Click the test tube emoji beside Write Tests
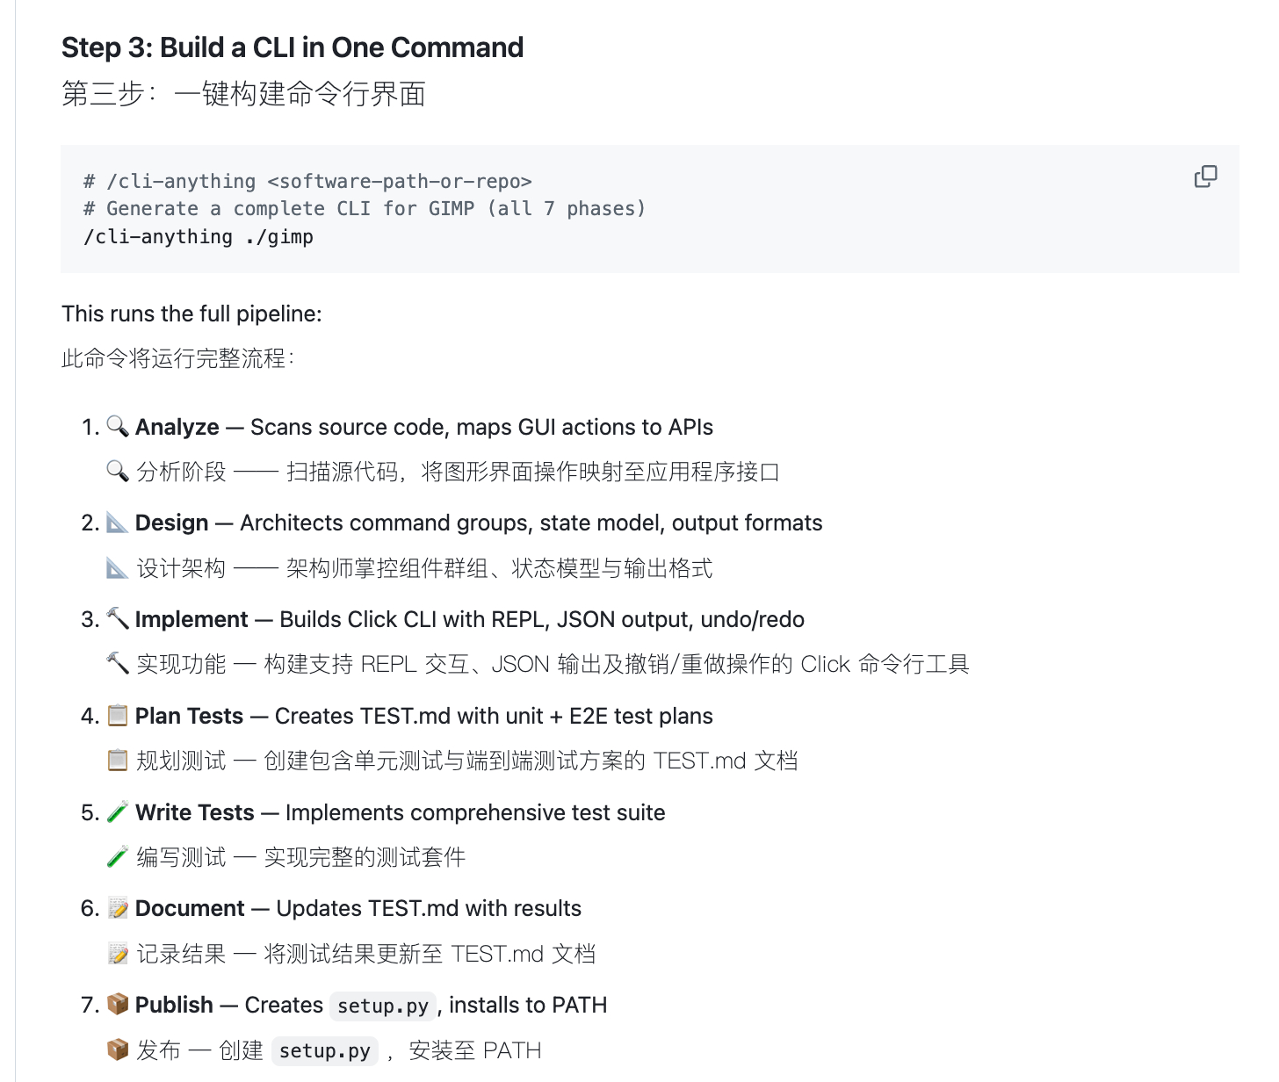1279x1082 pixels. (x=118, y=811)
